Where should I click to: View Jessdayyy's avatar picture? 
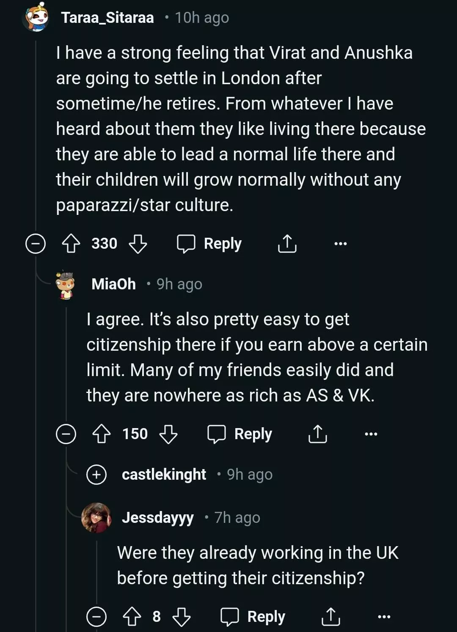tap(96, 517)
